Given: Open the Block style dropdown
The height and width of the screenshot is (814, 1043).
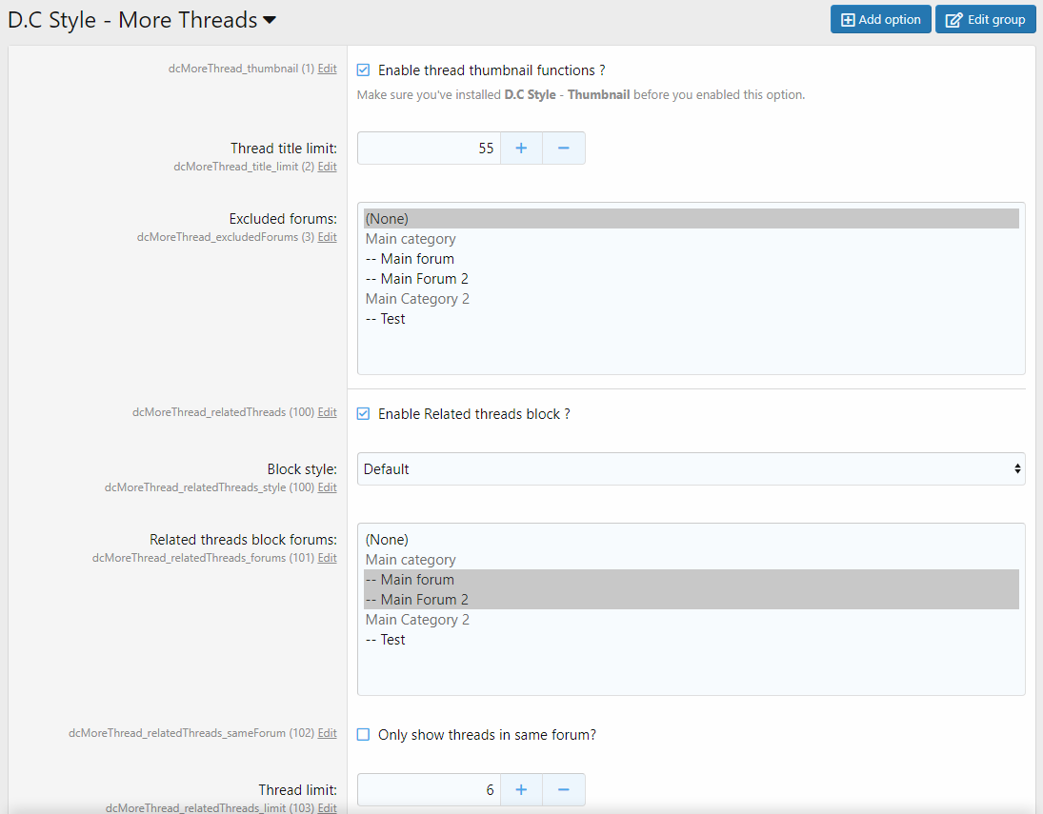Looking at the screenshot, I should pos(691,468).
